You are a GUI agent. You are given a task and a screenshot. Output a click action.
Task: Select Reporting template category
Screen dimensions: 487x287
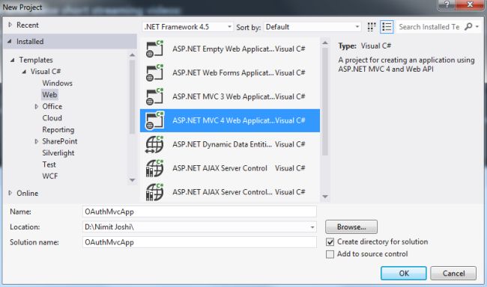coord(58,130)
